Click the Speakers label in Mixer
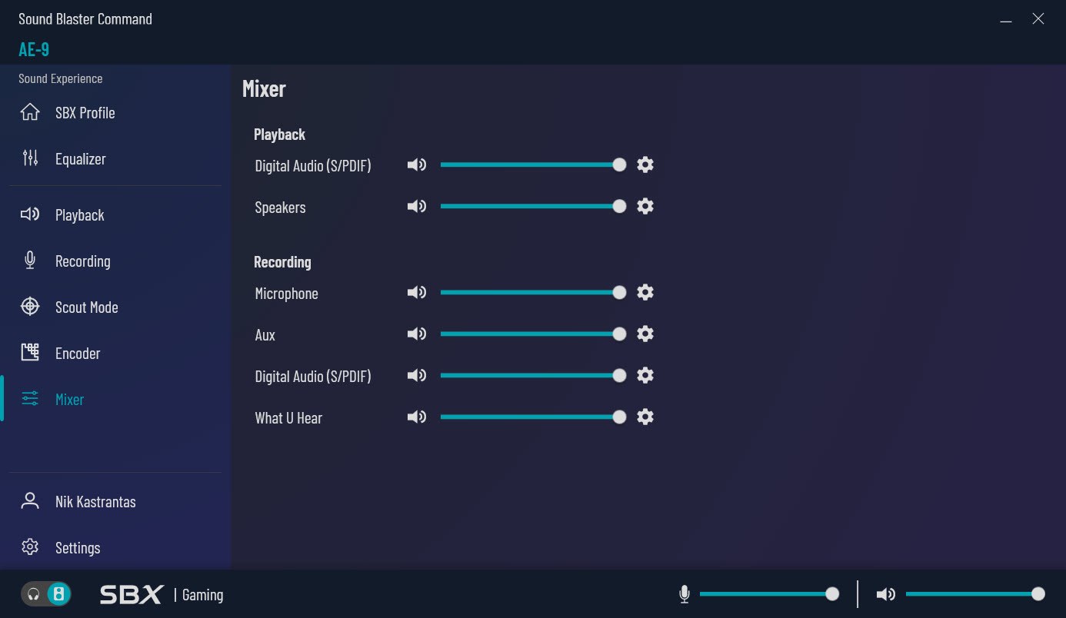 (281, 208)
